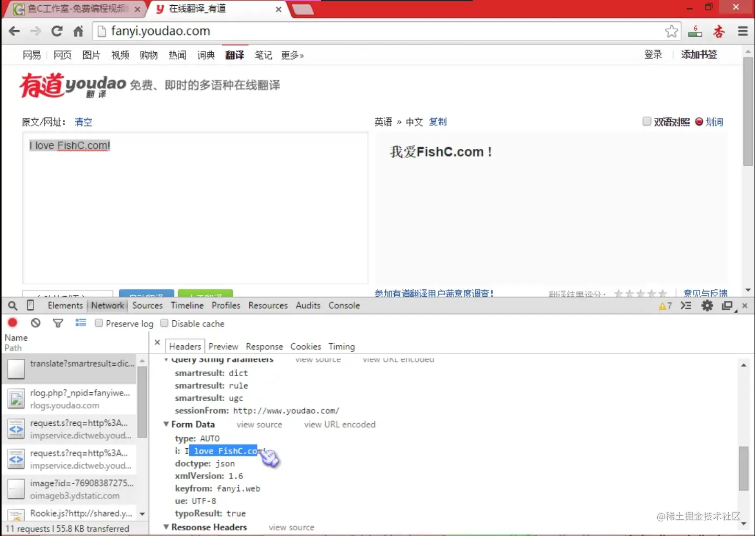This screenshot has height=536, width=755.
Task: Open the Console panel
Action: point(344,306)
